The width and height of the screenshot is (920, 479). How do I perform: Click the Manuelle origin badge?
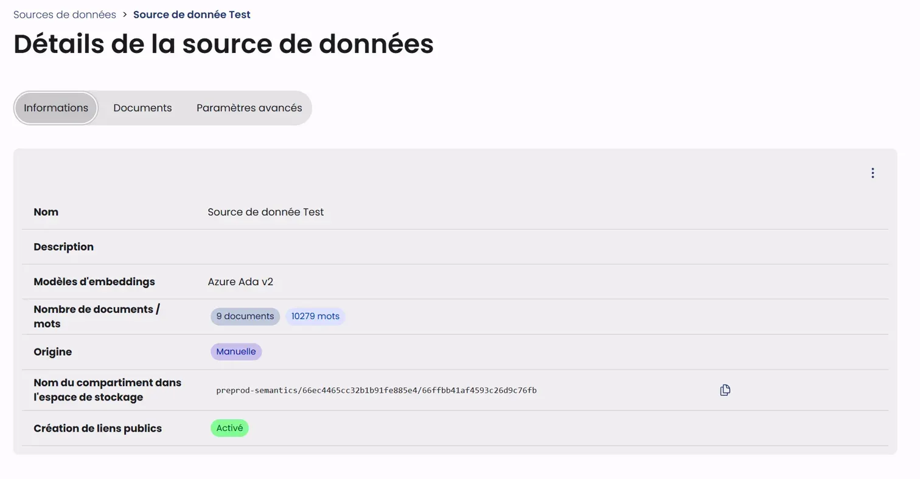[x=236, y=352]
